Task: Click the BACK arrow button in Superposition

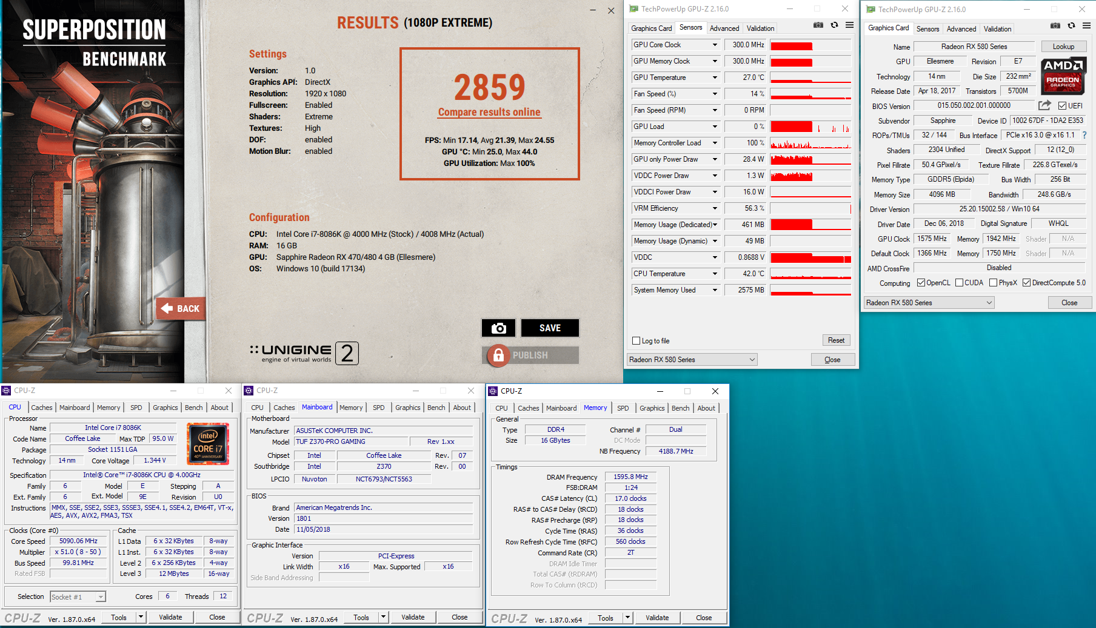Action: click(x=181, y=308)
